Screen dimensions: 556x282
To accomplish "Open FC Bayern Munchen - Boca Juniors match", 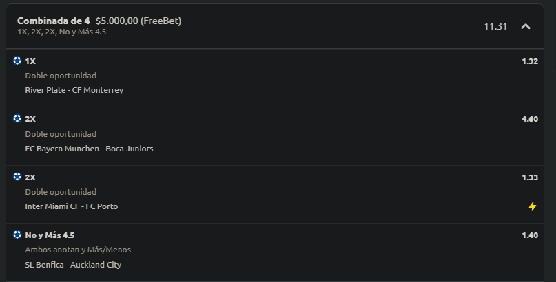I will pyautogui.click(x=89, y=149).
